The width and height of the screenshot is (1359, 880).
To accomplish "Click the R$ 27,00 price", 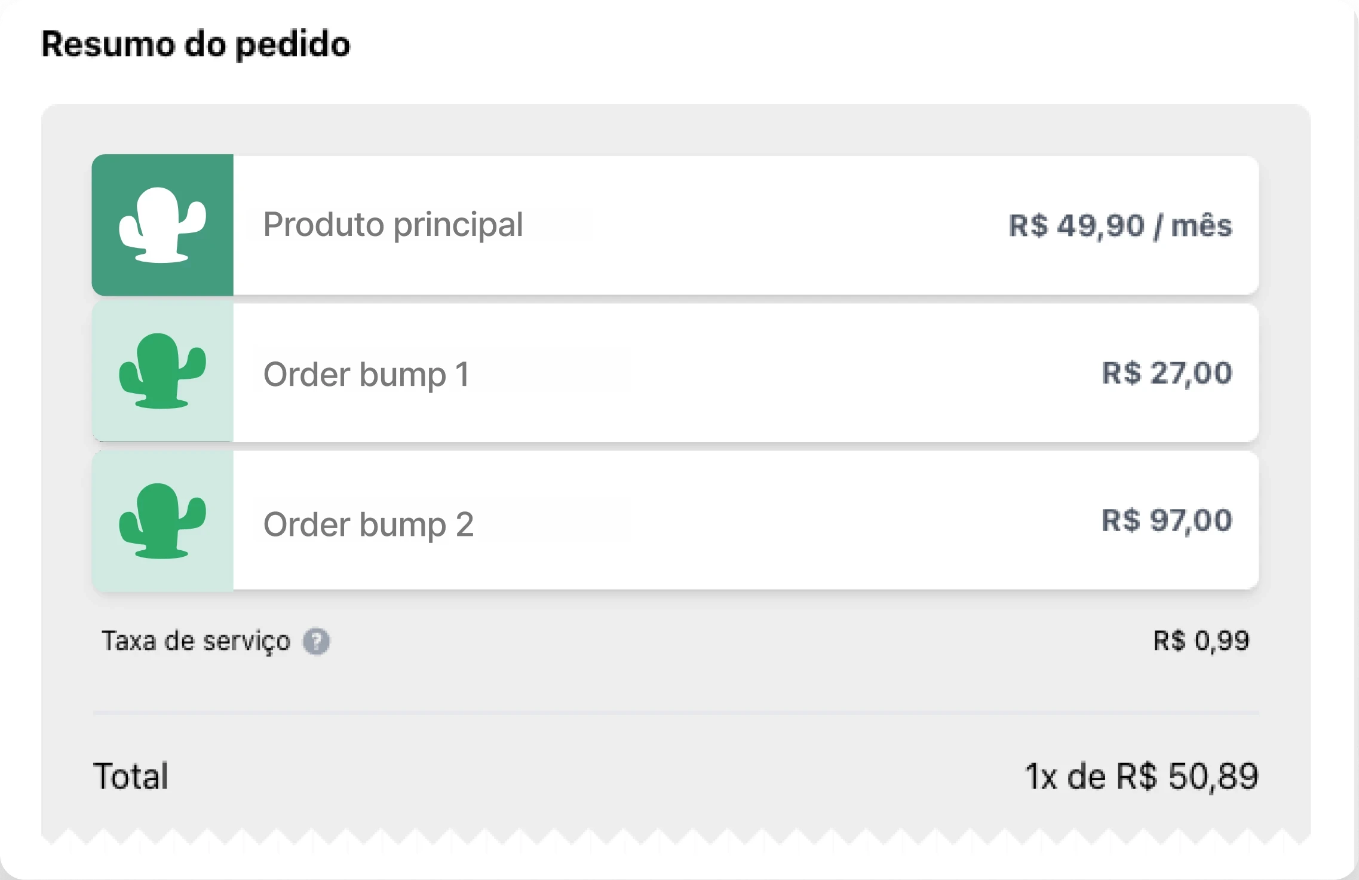I will [x=1167, y=373].
